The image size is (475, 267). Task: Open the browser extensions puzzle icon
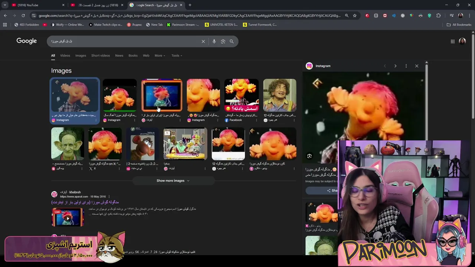(x=439, y=16)
